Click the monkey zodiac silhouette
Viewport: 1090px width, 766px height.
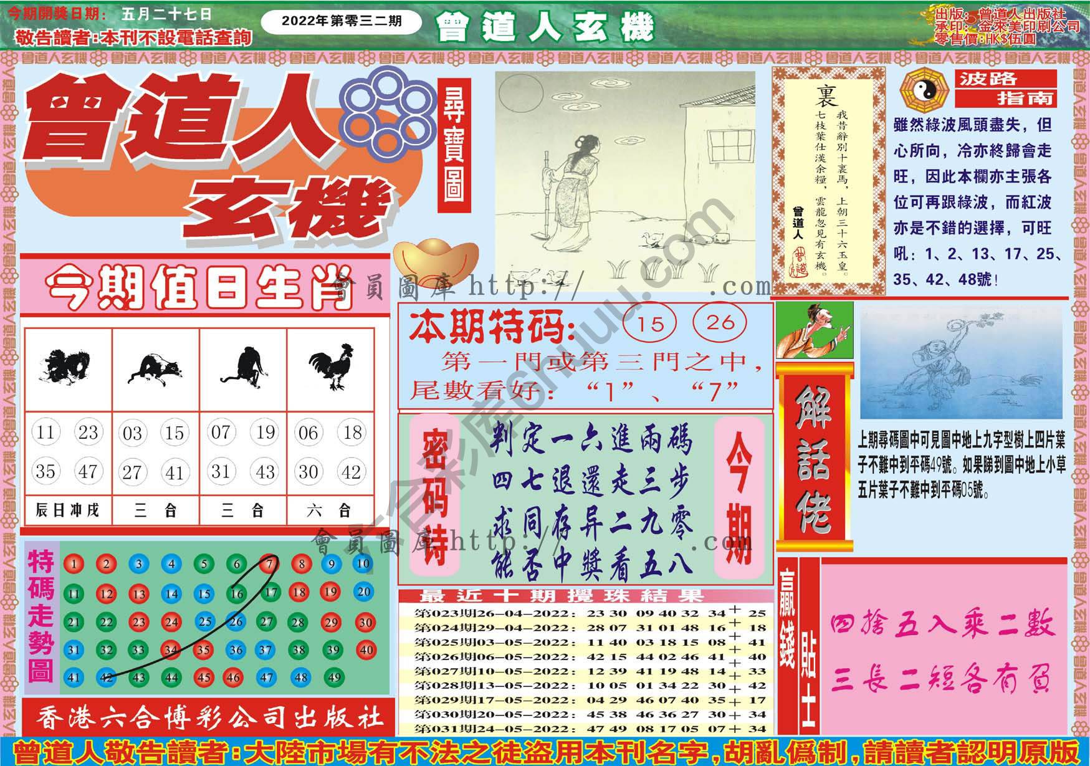[x=243, y=368]
